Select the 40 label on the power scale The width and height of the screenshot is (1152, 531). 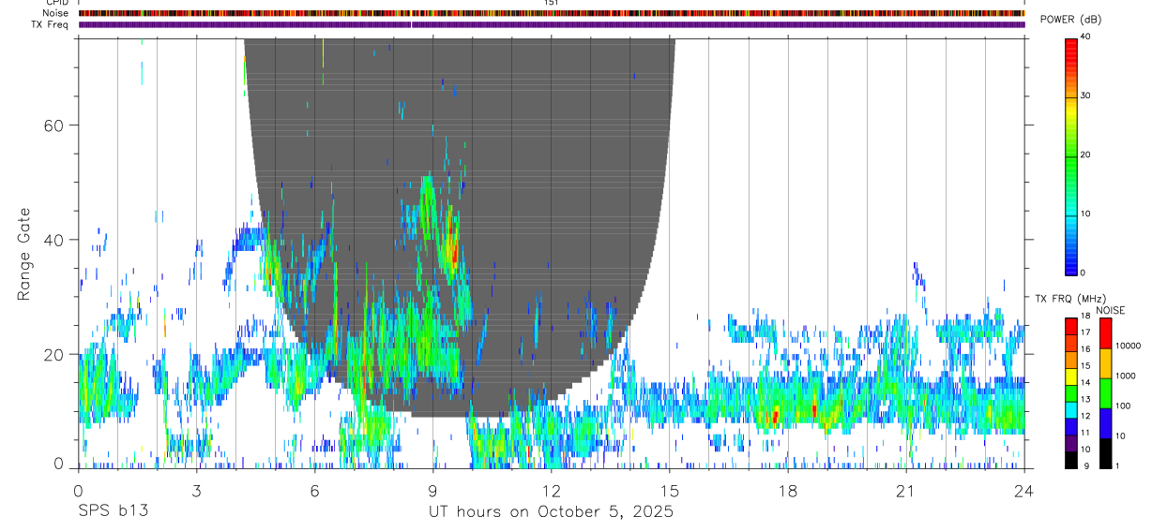(1085, 37)
